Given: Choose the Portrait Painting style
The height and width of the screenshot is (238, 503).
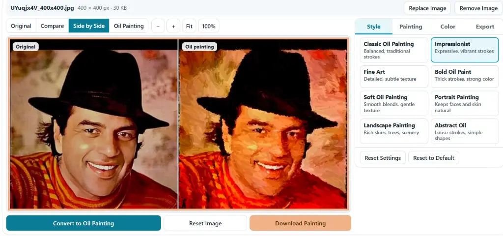Looking at the screenshot, I should [465, 103].
